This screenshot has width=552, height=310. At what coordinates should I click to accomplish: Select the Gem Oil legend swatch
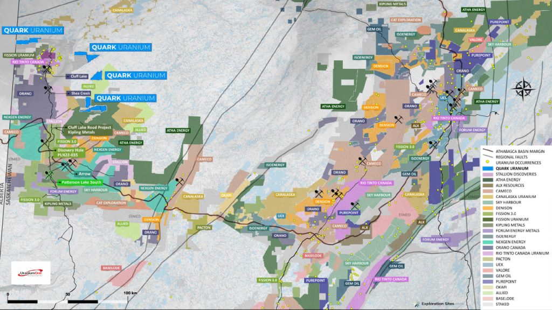(487, 276)
